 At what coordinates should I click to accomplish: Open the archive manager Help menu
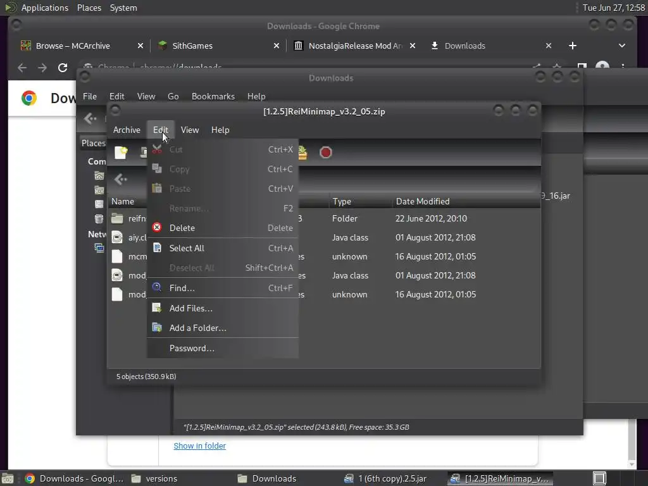pyautogui.click(x=220, y=130)
